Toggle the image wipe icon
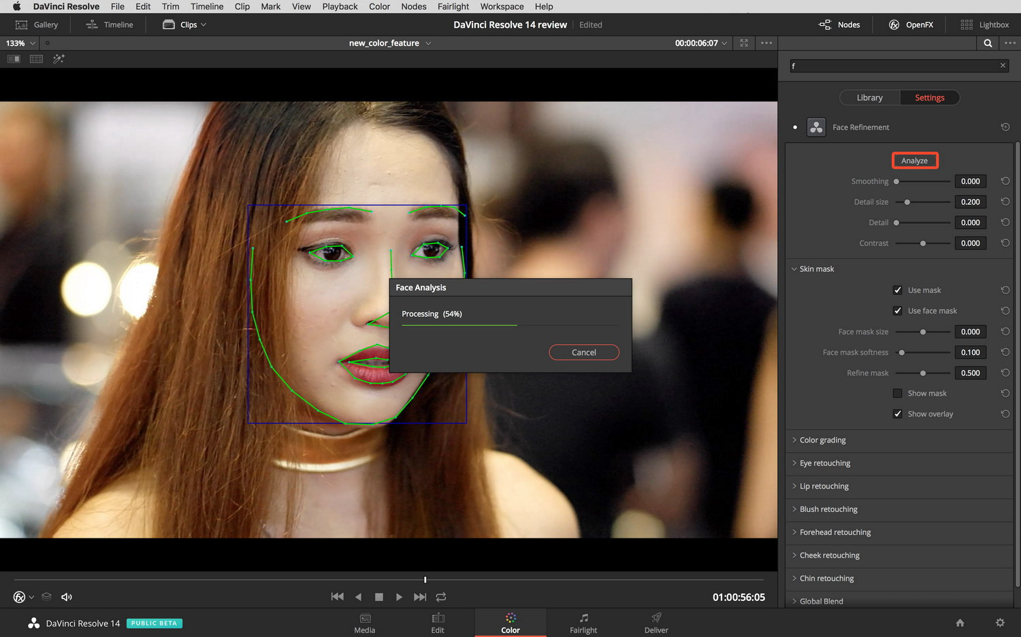 pos(14,59)
